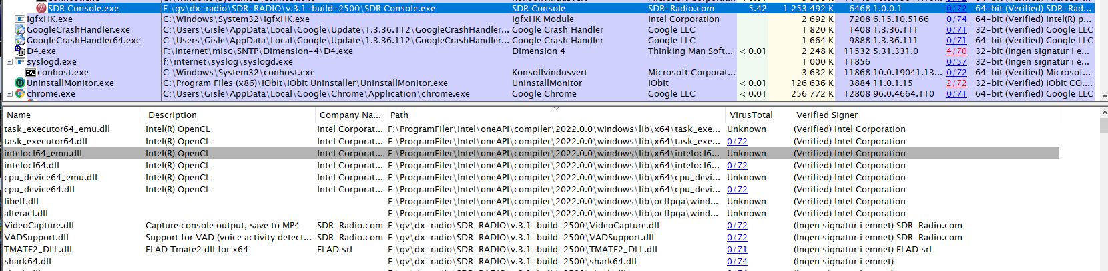Sort DLL list by Path column
Viewport: 1108px width, 271px height.
point(555,115)
